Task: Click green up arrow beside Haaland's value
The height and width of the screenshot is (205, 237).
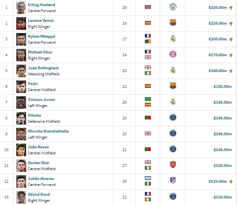Action: pyautogui.click(x=231, y=7)
